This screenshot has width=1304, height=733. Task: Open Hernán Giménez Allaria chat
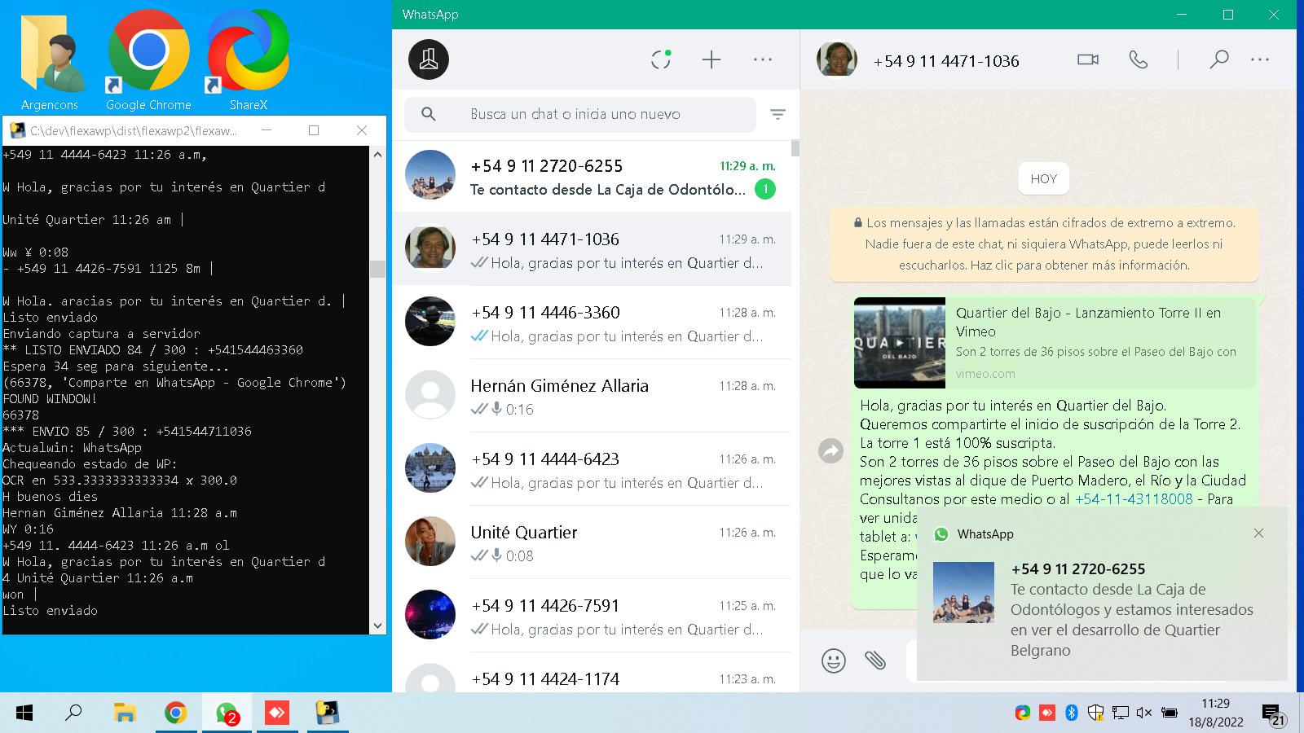pos(592,396)
